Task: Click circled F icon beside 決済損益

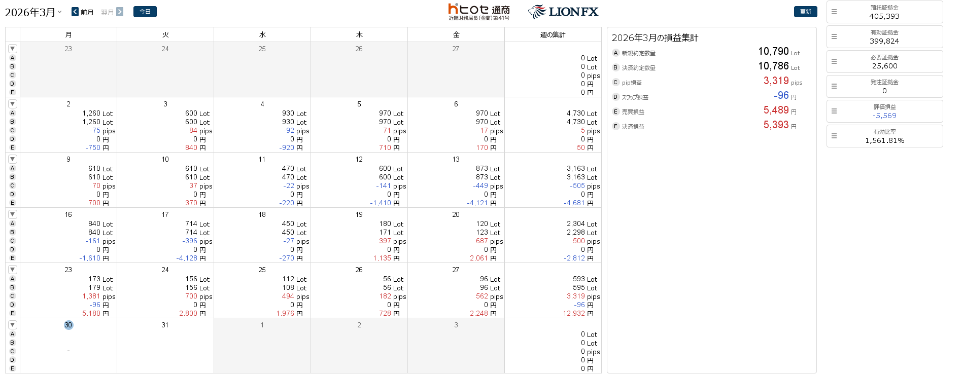Action: [615, 126]
